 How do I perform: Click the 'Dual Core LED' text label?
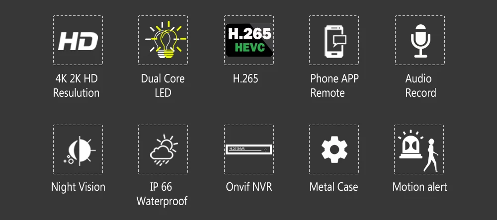[163, 86]
